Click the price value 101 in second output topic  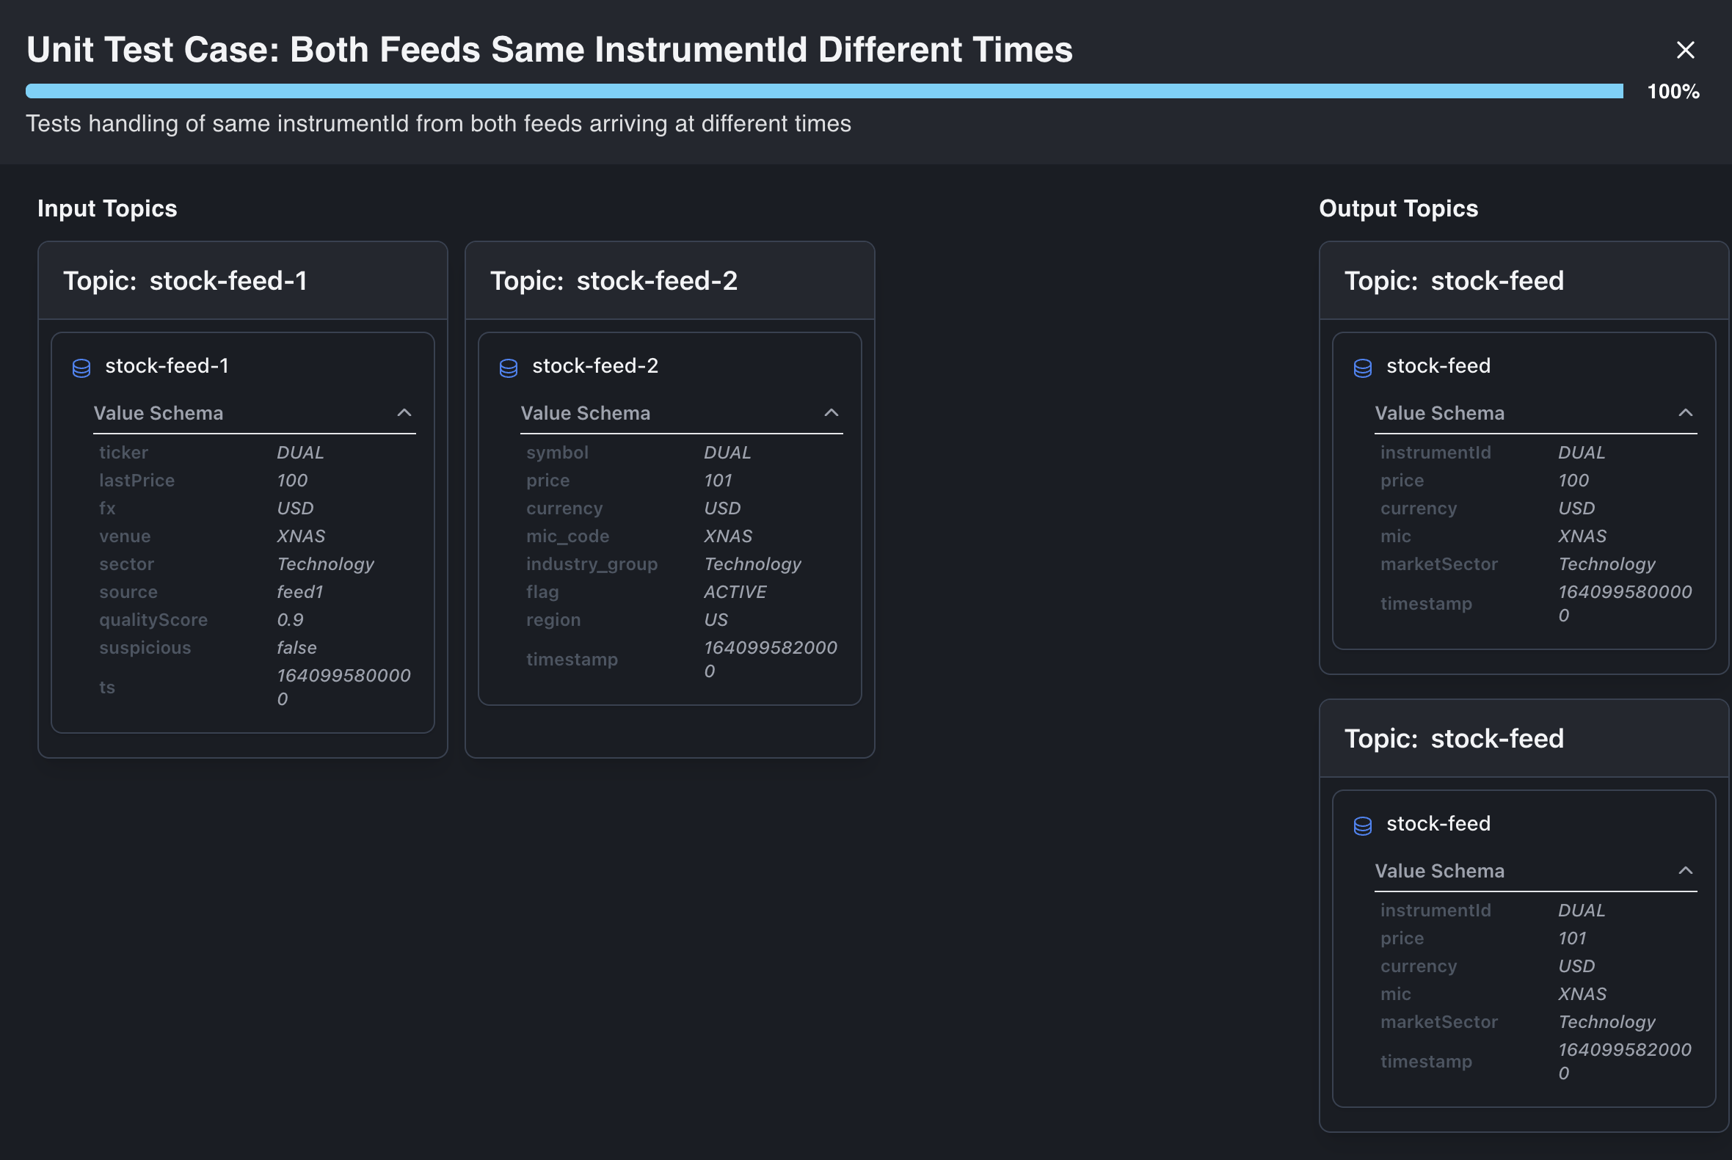coord(1571,939)
